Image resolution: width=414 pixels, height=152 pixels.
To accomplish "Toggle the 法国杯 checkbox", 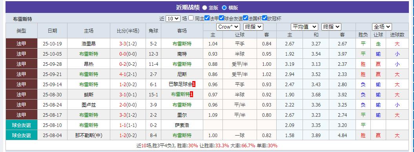I will click(x=245, y=18).
